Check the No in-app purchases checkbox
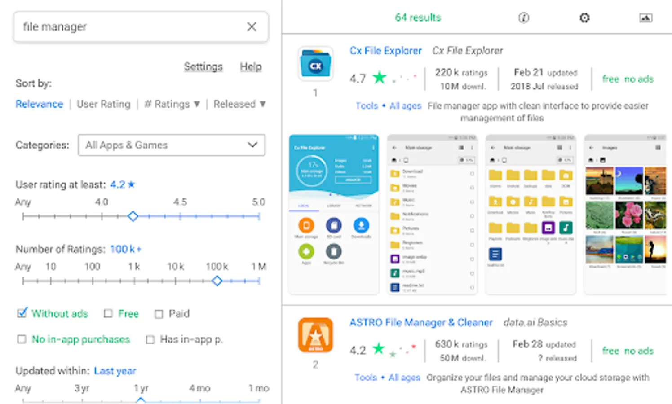The width and height of the screenshot is (672, 404). [x=22, y=339]
